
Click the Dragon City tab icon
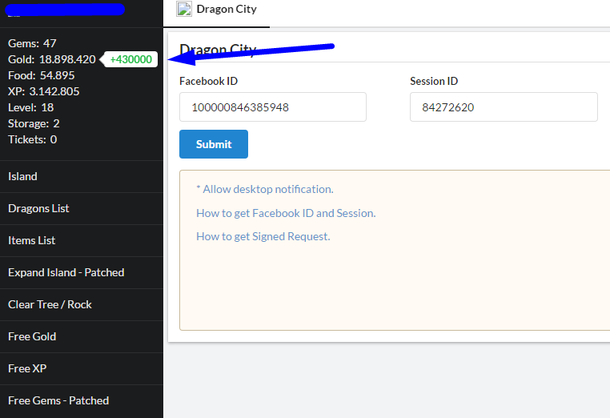(184, 9)
